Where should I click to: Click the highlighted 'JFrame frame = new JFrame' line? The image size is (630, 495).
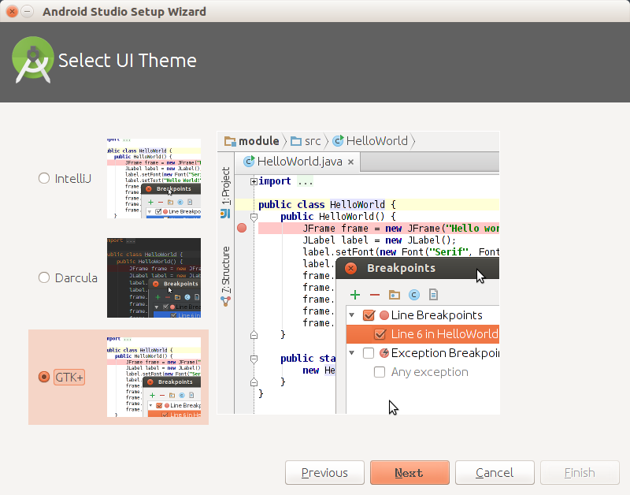pyautogui.click(x=379, y=228)
